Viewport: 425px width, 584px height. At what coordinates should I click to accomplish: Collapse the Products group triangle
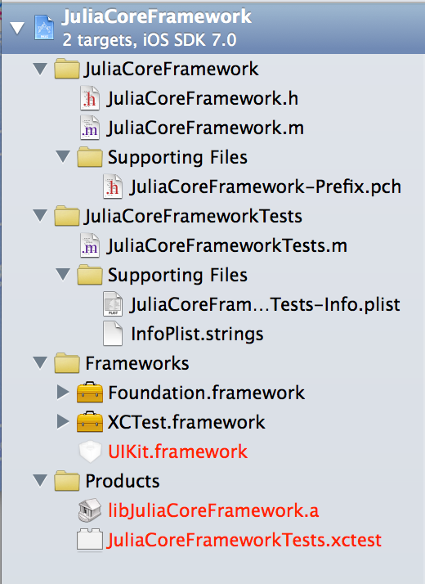pyautogui.click(x=40, y=480)
